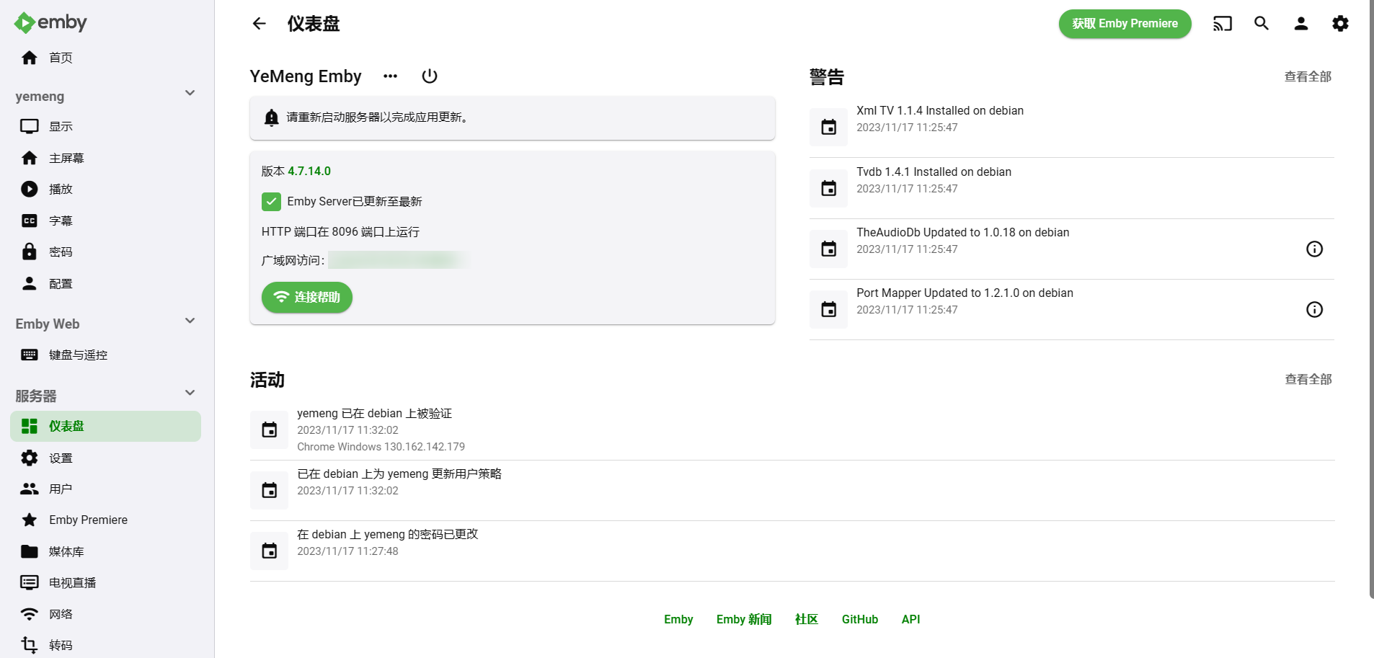Click the Emby logo

pyautogui.click(x=50, y=23)
